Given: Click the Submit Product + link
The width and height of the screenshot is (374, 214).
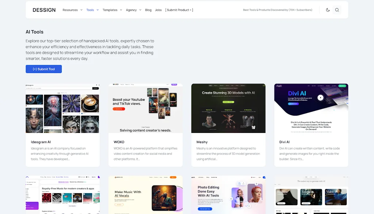Looking at the screenshot, I should pos(179,10).
